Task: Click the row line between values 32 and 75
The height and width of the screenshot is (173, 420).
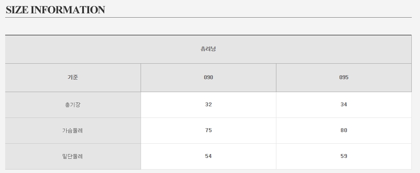Action: click(x=208, y=117)
